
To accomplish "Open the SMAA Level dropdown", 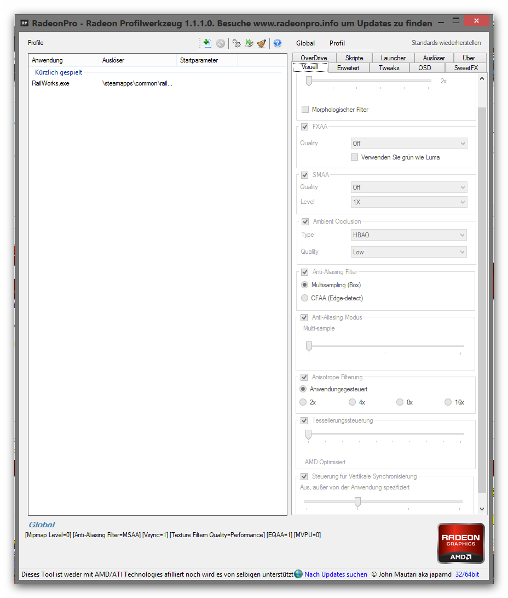I will [409, 202].
